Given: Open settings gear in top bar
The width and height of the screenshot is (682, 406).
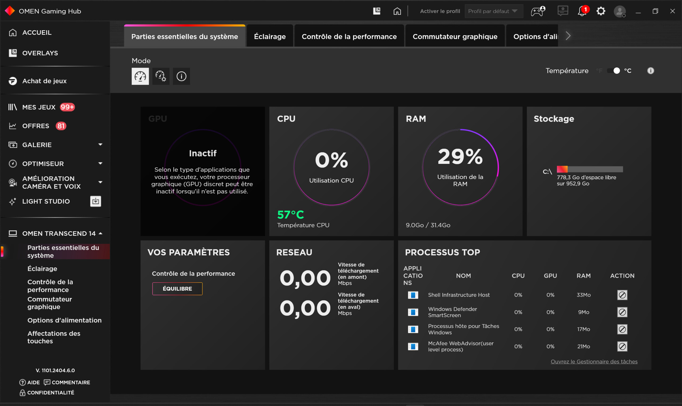Looking at the screenshot, I should (x=601, y=11).
